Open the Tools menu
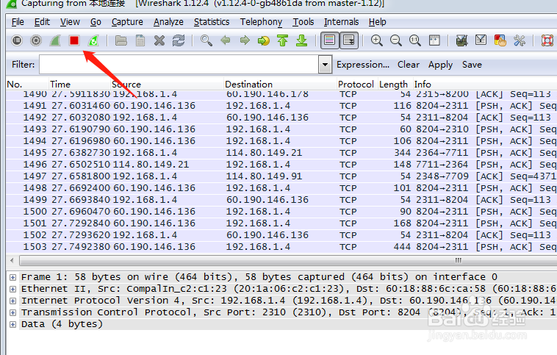 pos(303,22)
